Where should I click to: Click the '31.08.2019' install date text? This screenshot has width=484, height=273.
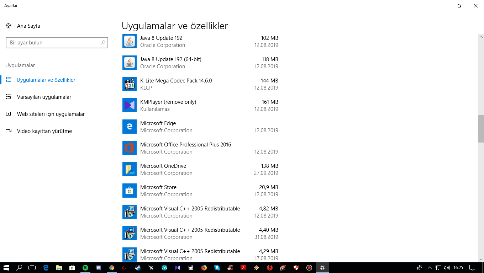pyautogui.click(x=266, y=237)
